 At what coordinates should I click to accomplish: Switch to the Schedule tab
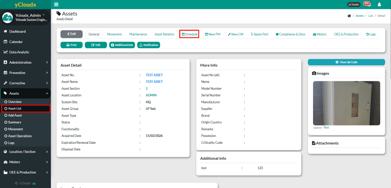point(189,34)
